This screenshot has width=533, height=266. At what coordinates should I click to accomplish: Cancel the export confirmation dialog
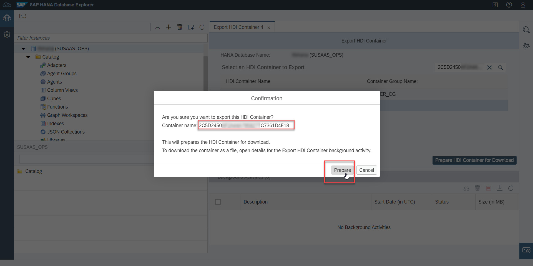pyautogui.click(x=366, y=170)
